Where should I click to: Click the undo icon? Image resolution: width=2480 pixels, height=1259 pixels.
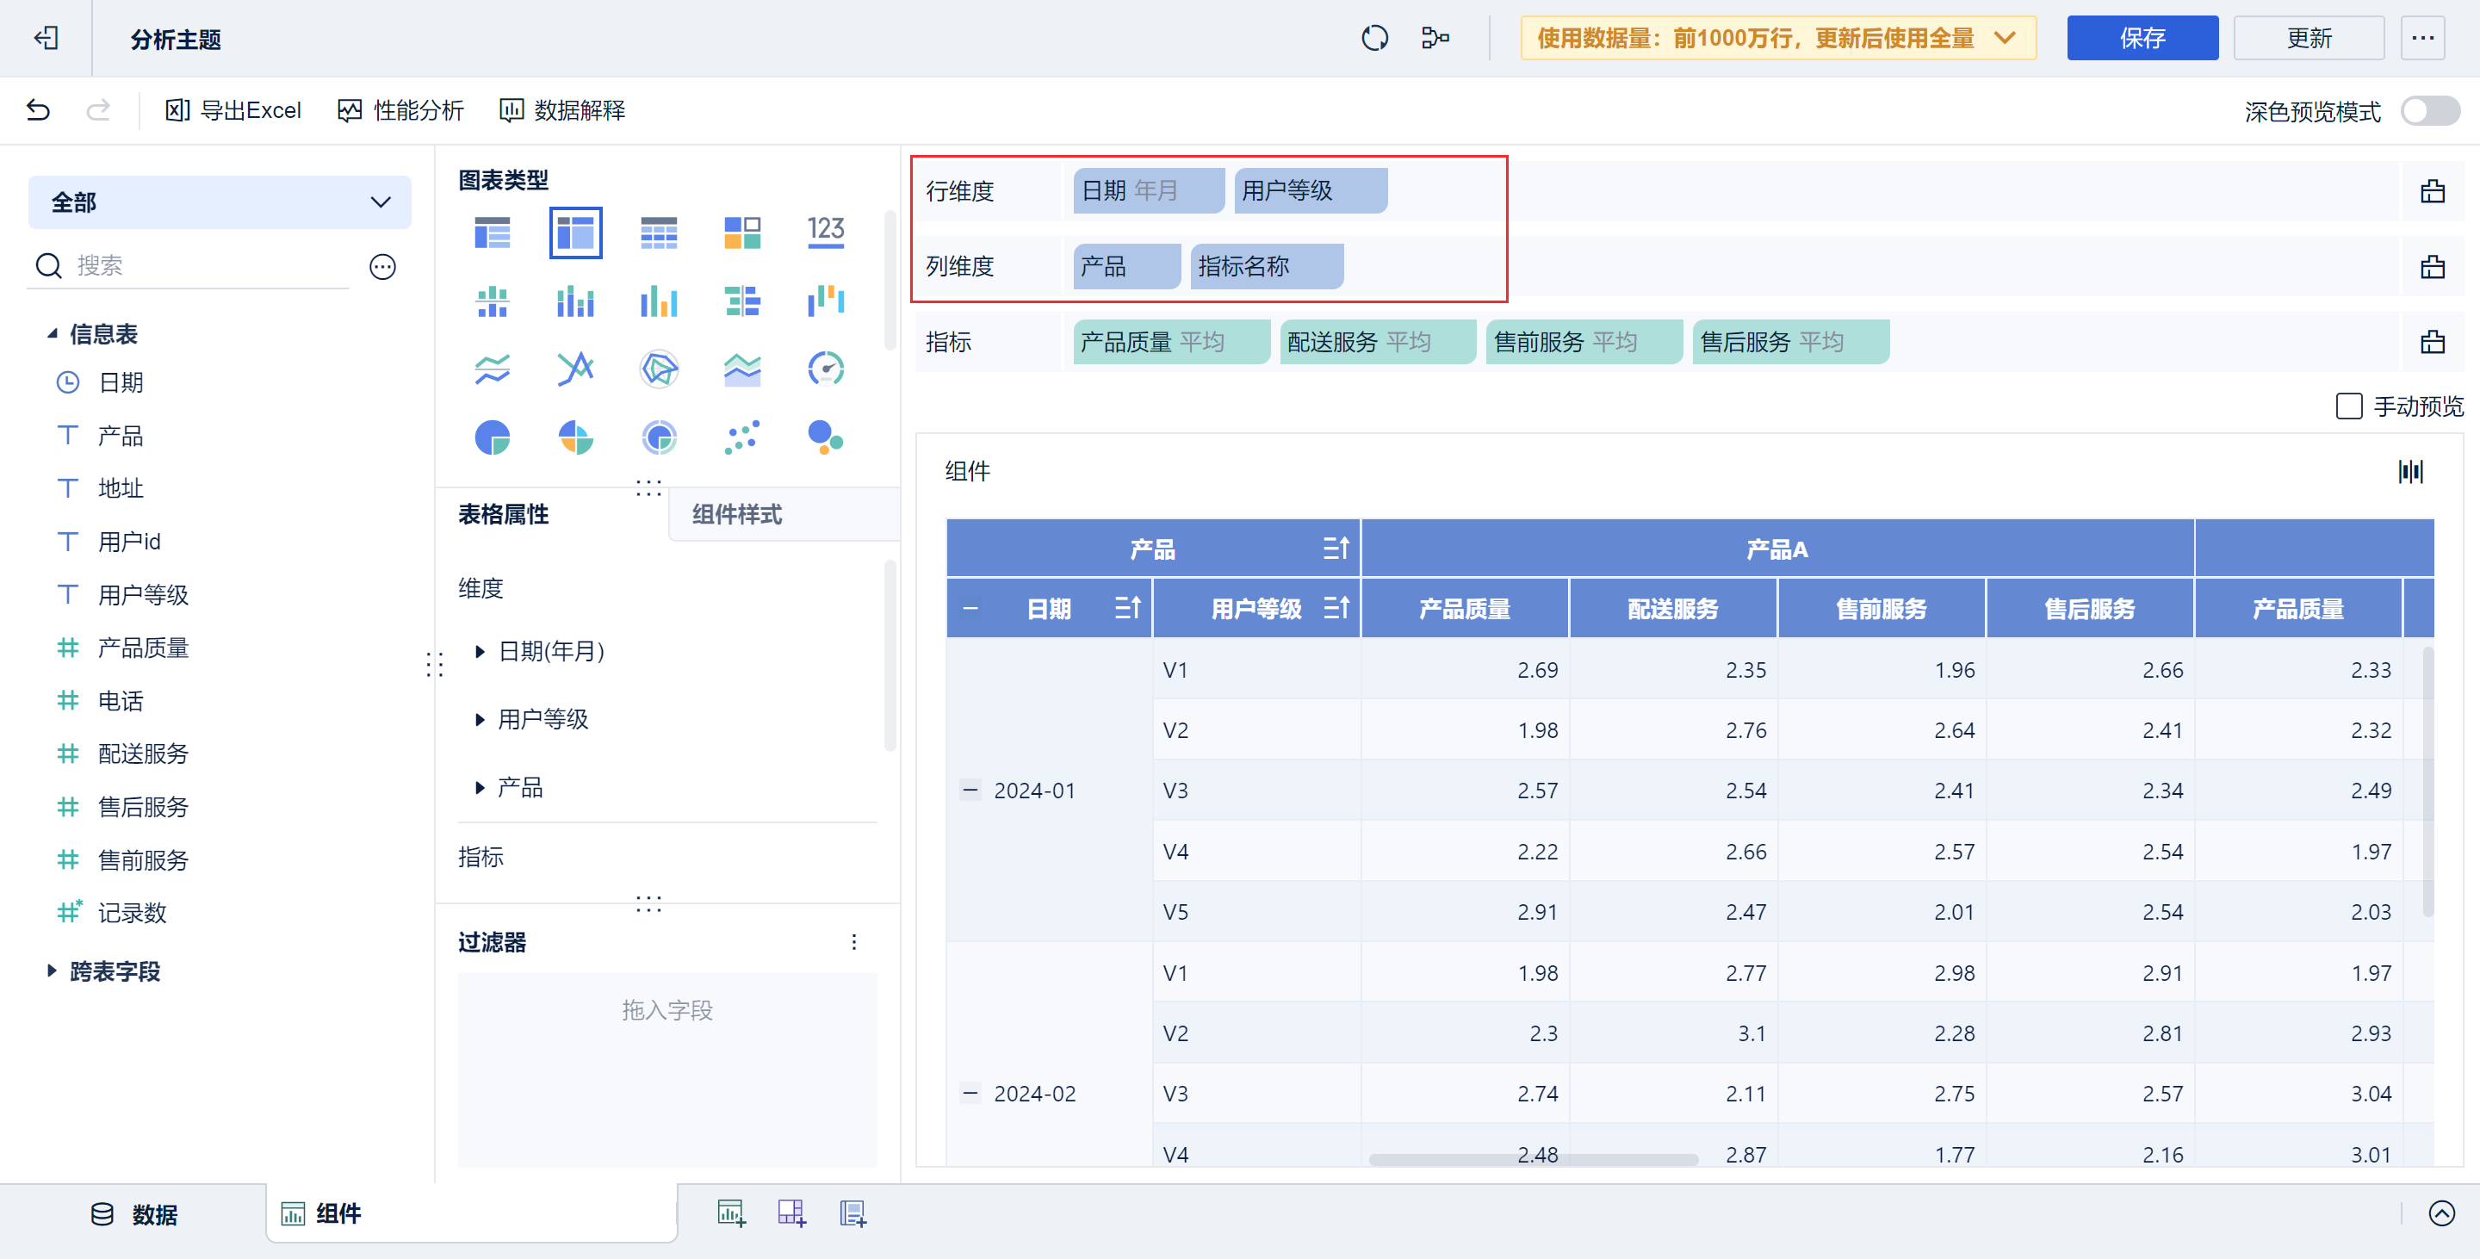pyautogui.click(x=36, y=109)
